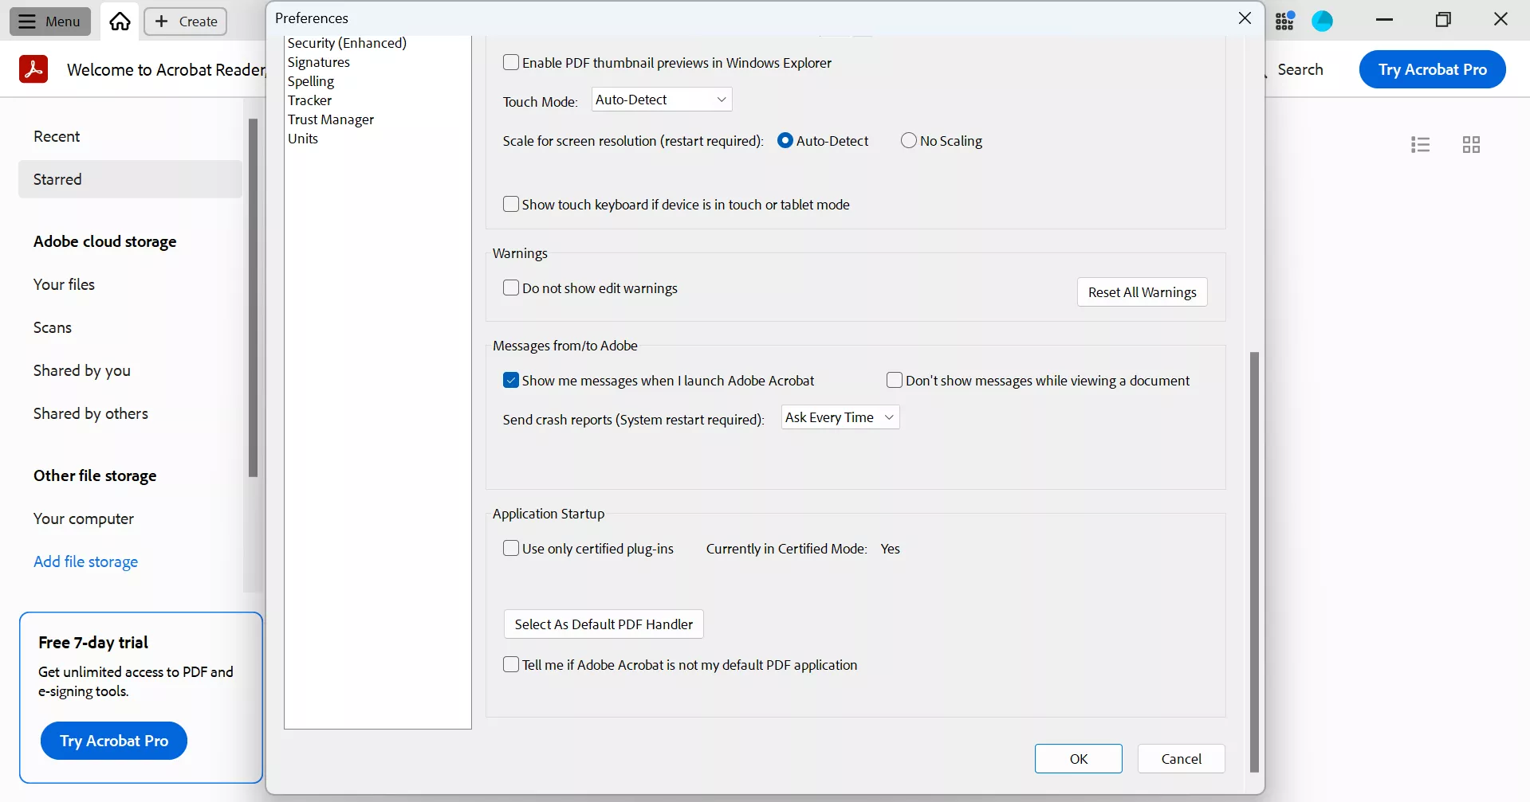The image size is (1530, 802).
Task: Open the Add file storage link
Action: (85, 561)
